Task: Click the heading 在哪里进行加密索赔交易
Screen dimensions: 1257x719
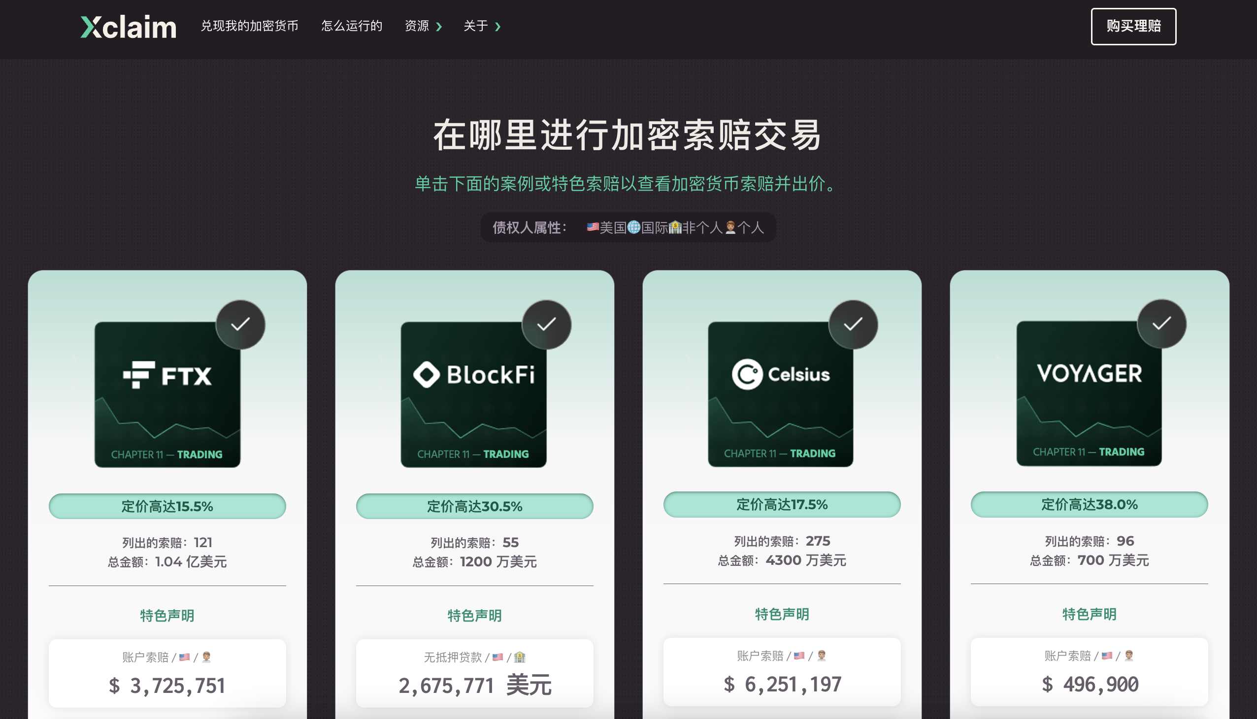Action: pyautogui.click(x=628, y=135)
